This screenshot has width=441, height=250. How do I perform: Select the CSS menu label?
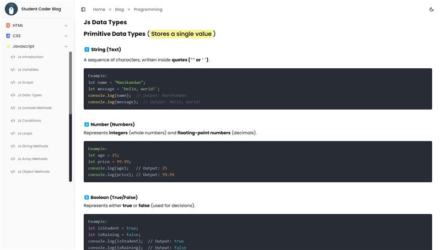click(x=17, y=36)
